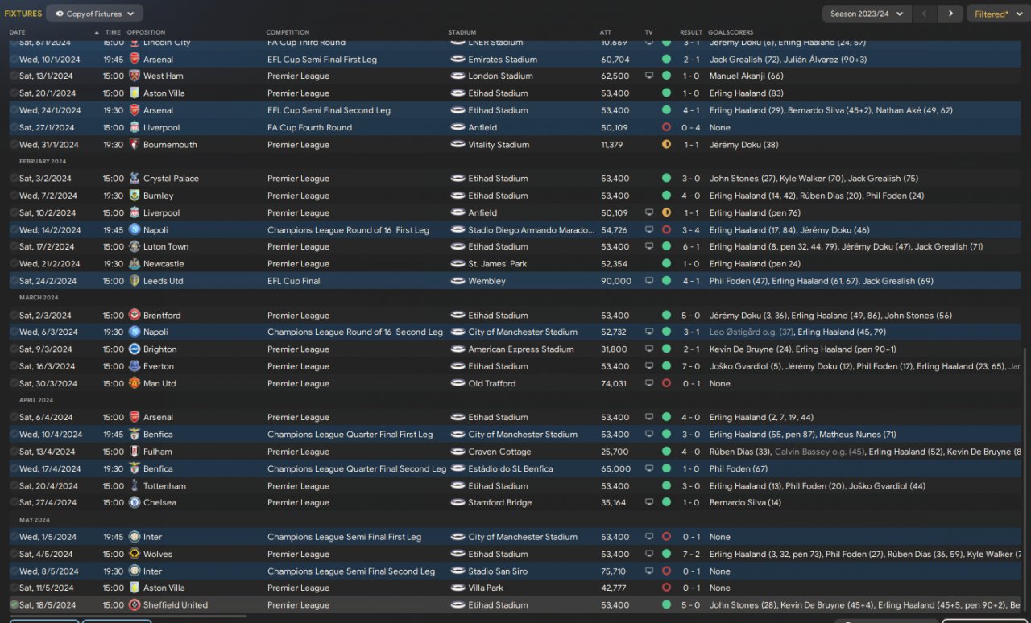Select row checkbox for Sat, 4/5/2024 Wolves
Screen dimensions: 1031x623
(x=14, y=554)
